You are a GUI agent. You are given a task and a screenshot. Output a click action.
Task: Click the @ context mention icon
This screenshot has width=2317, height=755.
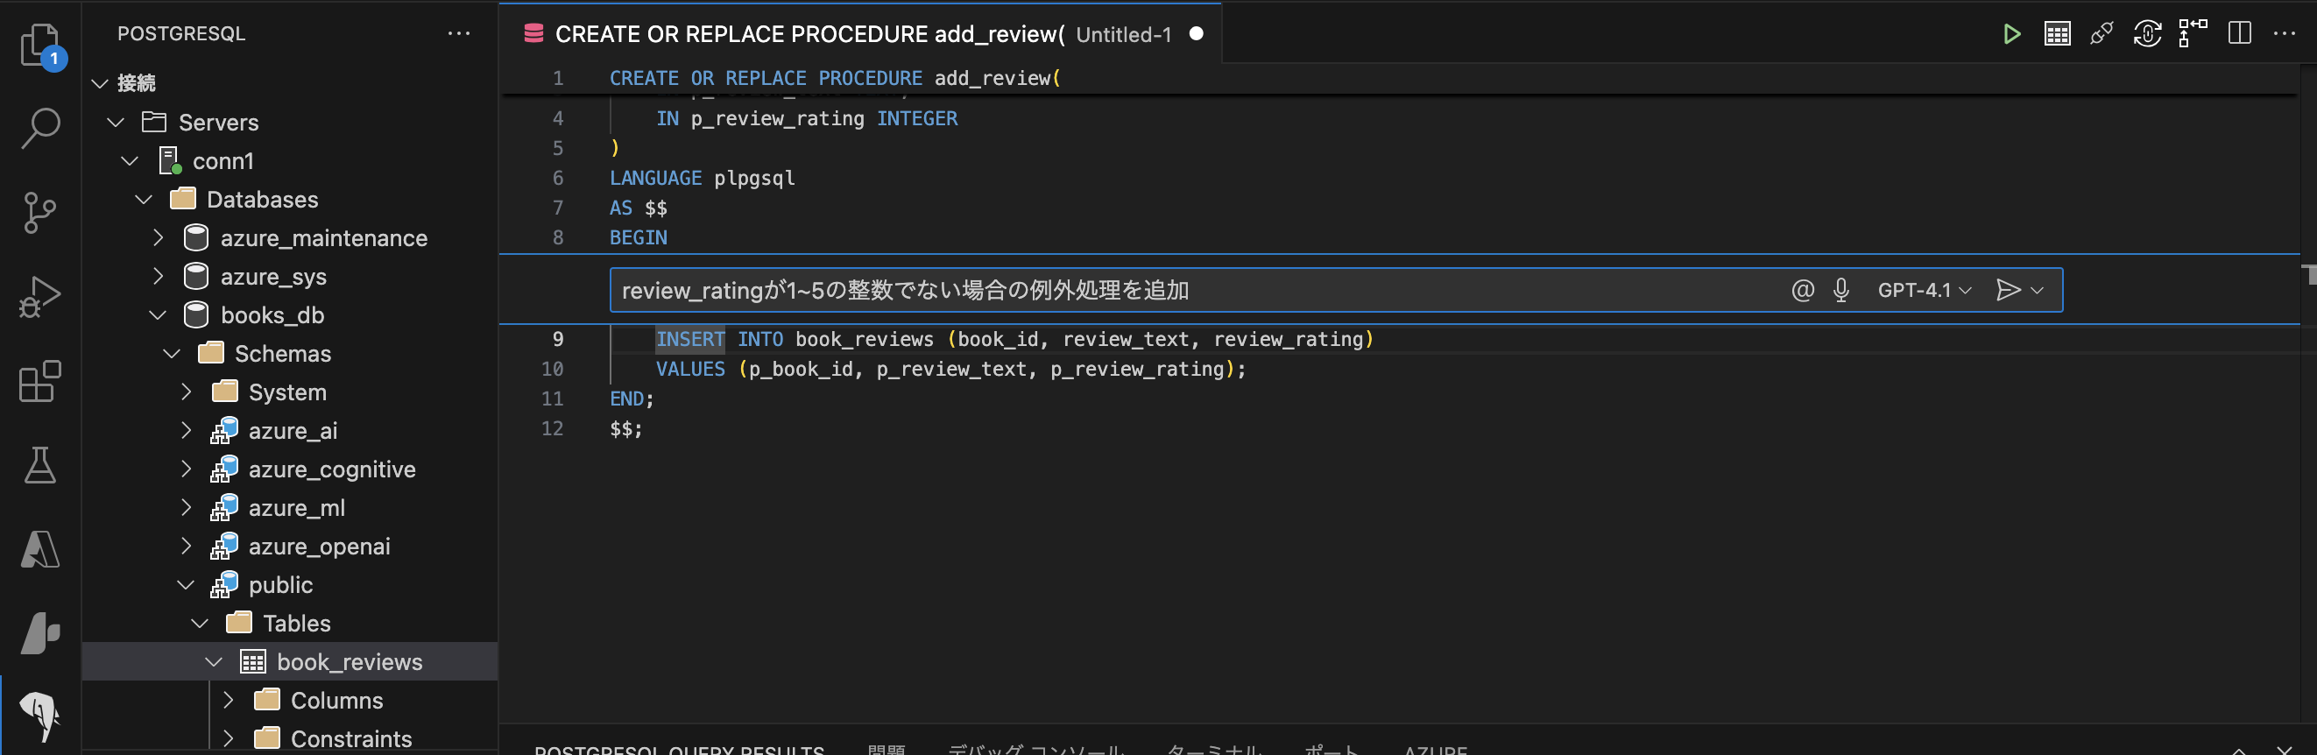coord(1803,290)
